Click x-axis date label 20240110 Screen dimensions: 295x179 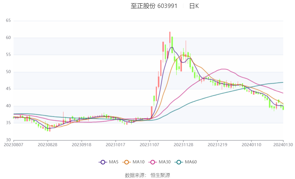click(x=252, y=145)
